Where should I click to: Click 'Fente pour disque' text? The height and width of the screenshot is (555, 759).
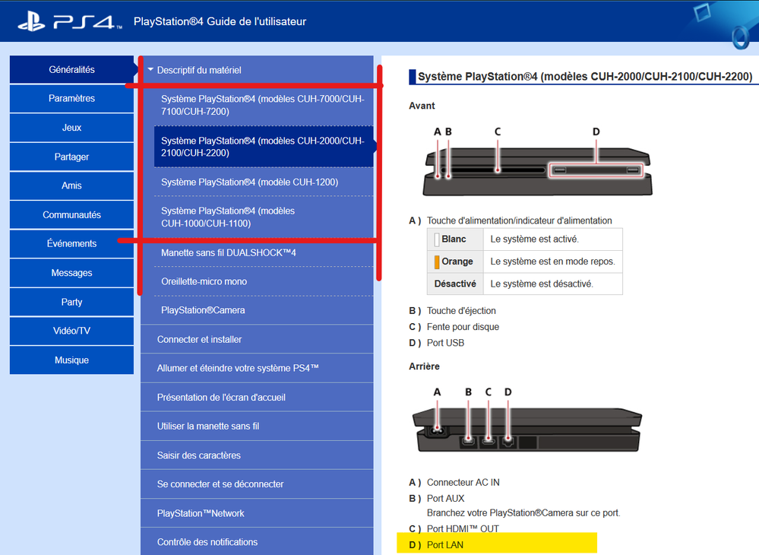463,327
